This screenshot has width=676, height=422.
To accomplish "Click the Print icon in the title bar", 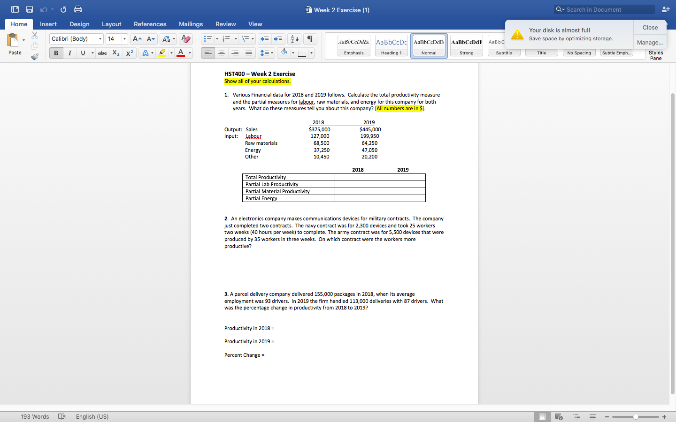I will tap(78, 9).
